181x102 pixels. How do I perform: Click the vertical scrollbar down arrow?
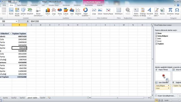pos(152,95)
